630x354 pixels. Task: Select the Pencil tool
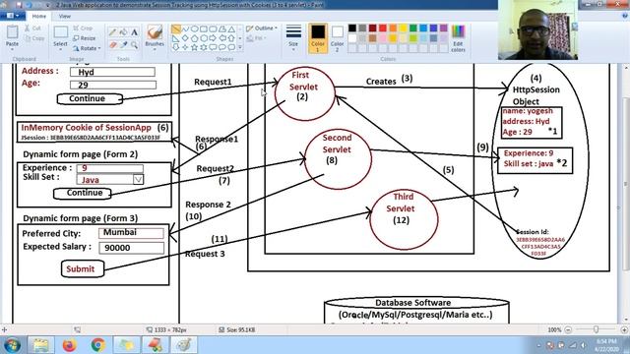pyautogui.click(x=112, y=32)
